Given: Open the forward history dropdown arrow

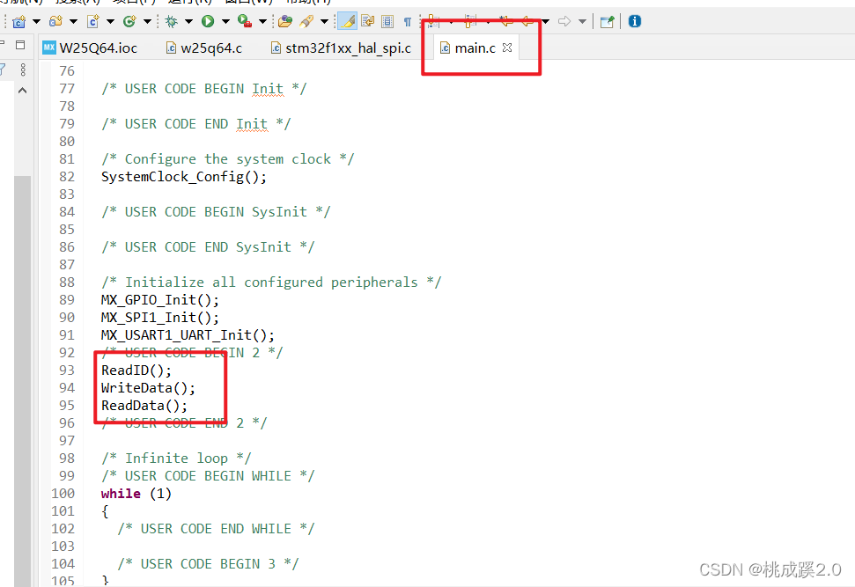Looking at the screenshot, I should click(582, 22).
